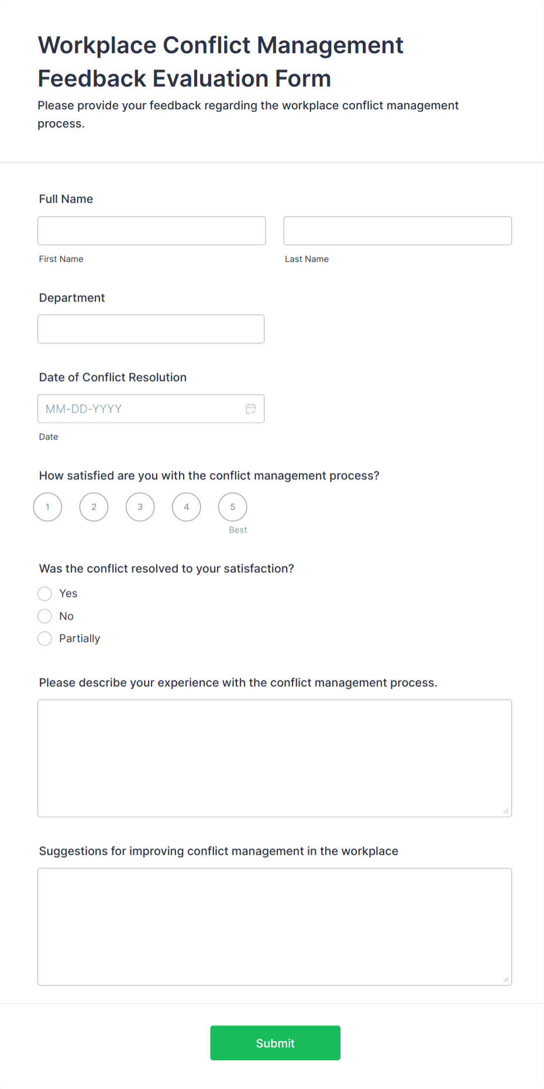Select rating circle 4 for satisfaction
This screenshot has width=544, height=1089.
186,507
